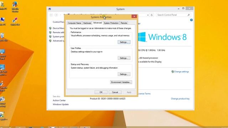228x128 pixels.
Task: Click the greyed-out Apply button
Action: [x=129, y=92]
